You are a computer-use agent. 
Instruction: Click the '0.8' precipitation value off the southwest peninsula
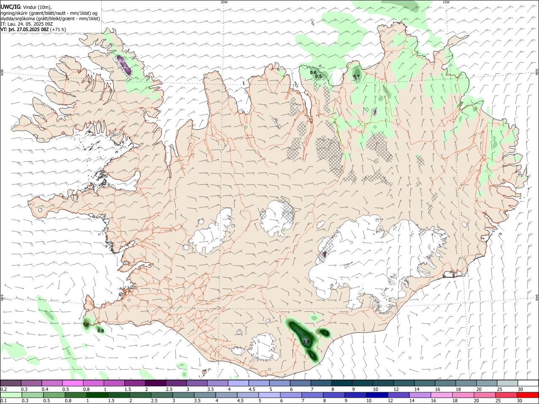(101, 331)
